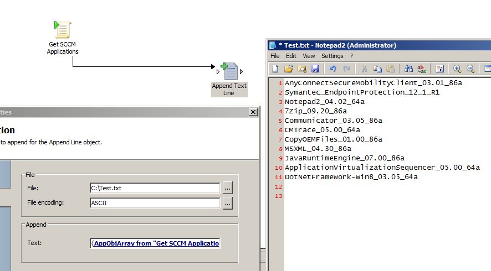Click the Copy icon in the Notepad2 toolbar
Image resolution: width=491 pixels, height=271 pixels.
point(377,69)
